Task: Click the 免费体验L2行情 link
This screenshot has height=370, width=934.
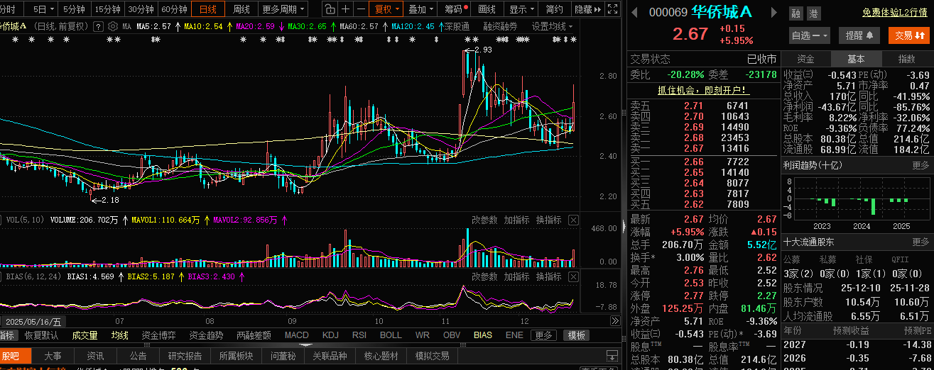Action: [x=895, y=13]
